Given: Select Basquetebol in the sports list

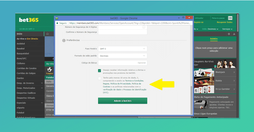Looking at the screenshot, I should pos(30,53).
